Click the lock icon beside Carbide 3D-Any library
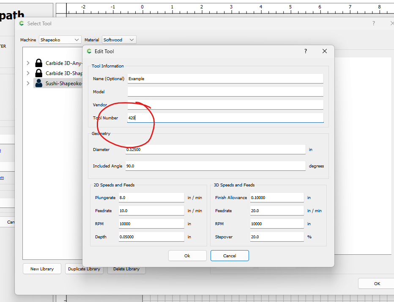394x302 pixels. (x=38, y=63)
